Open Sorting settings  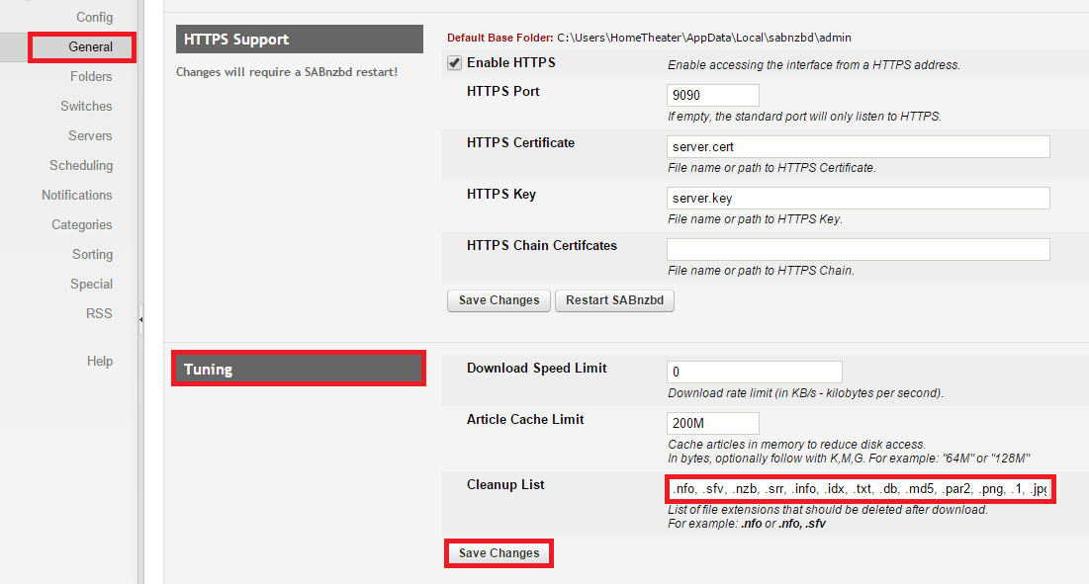pos(92,255)
